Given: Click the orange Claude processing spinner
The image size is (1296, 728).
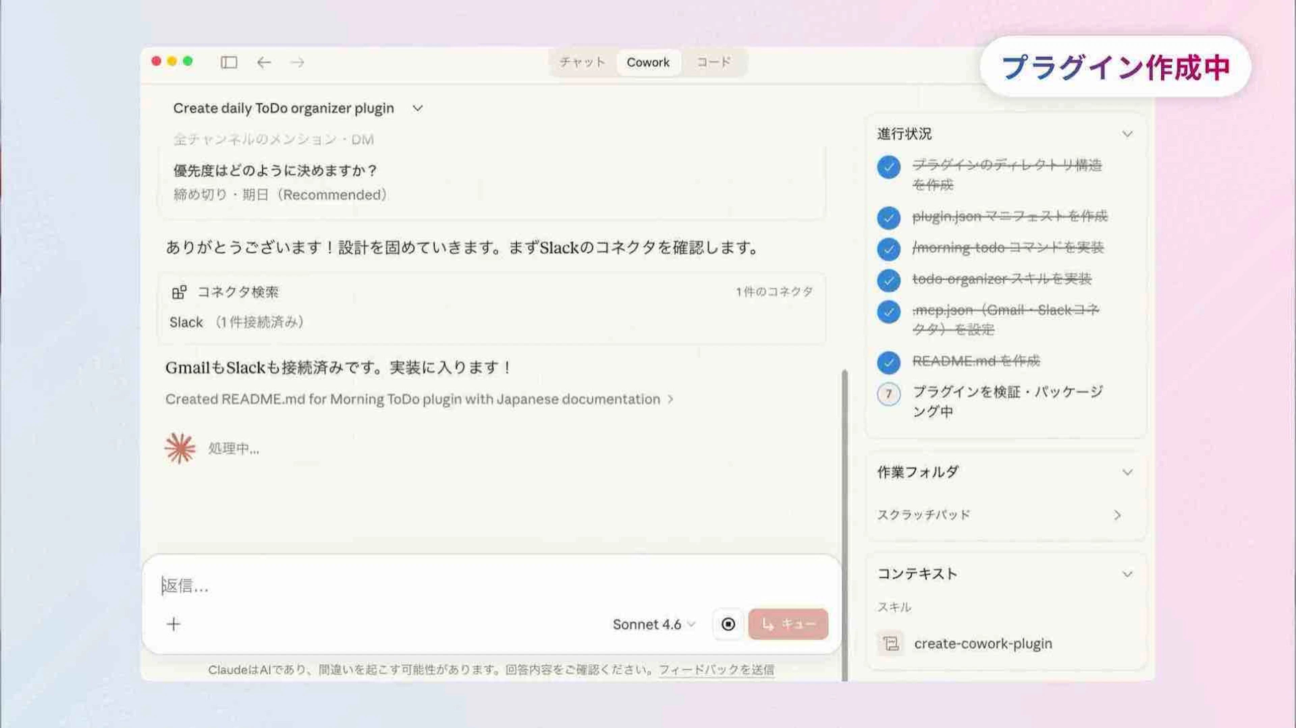Looking at the screenshot, I should pyautogui.click(x=180, y=448).
